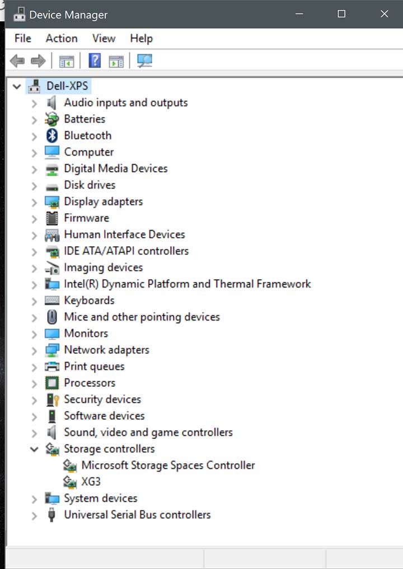Click the Network adapters category icon

click(x=52, y=350)
